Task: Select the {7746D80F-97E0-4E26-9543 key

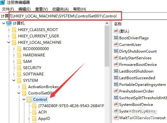Action: tap(71, 106)
